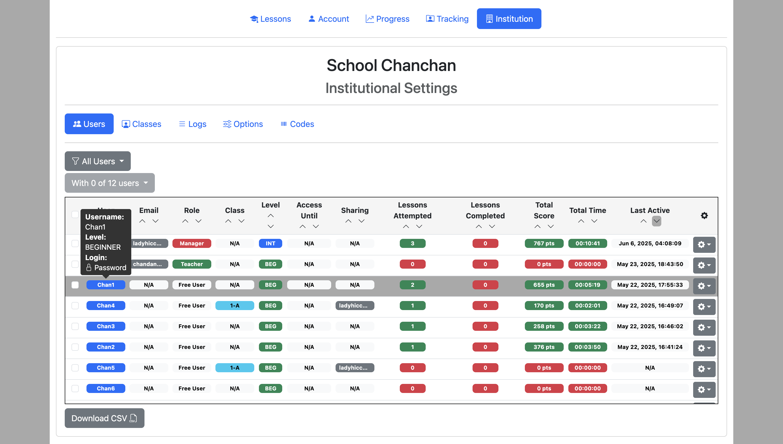Switch to the Options sub-tab
This screenshot has height=444, width=783.
[243, 124]
